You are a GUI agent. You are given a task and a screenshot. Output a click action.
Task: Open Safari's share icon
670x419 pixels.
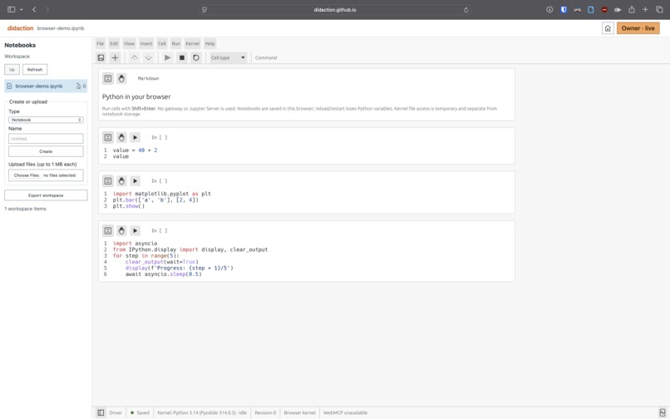coord(632,9)
